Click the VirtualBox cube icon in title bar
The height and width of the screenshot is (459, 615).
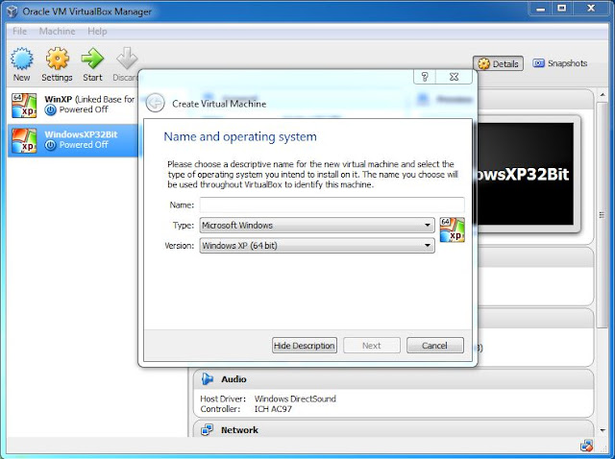tap(12, 12)
